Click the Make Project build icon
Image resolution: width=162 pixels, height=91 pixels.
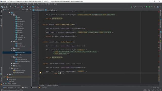pyautogui.click(x=131, y=7)
